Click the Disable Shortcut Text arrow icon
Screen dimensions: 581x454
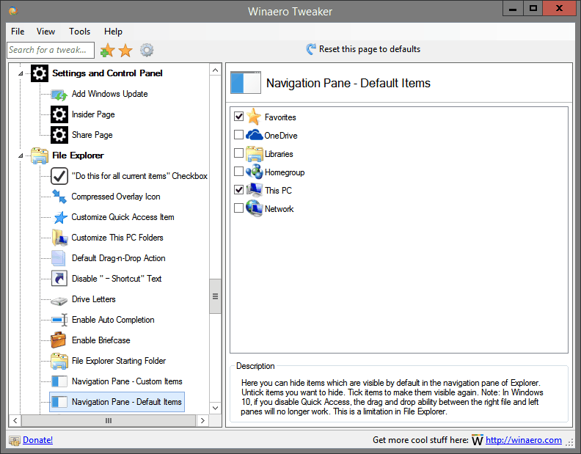point(59,279)
